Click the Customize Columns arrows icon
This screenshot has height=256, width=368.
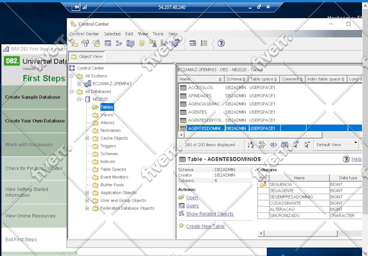coord(274,144)
